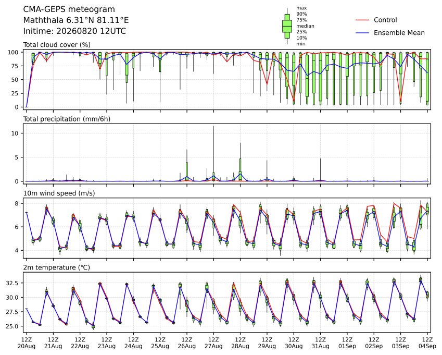
Task: Click the 90% percentile legend label
Action: point(301,14)
